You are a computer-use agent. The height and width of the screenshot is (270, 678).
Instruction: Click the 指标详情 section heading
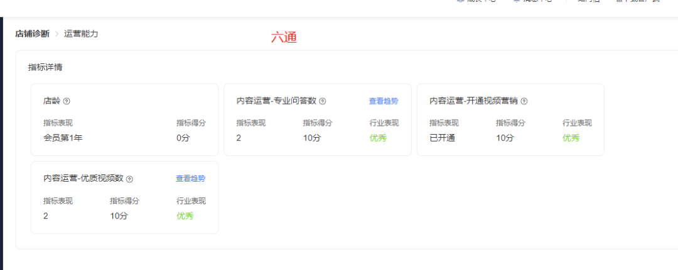[x=45, y=67]
